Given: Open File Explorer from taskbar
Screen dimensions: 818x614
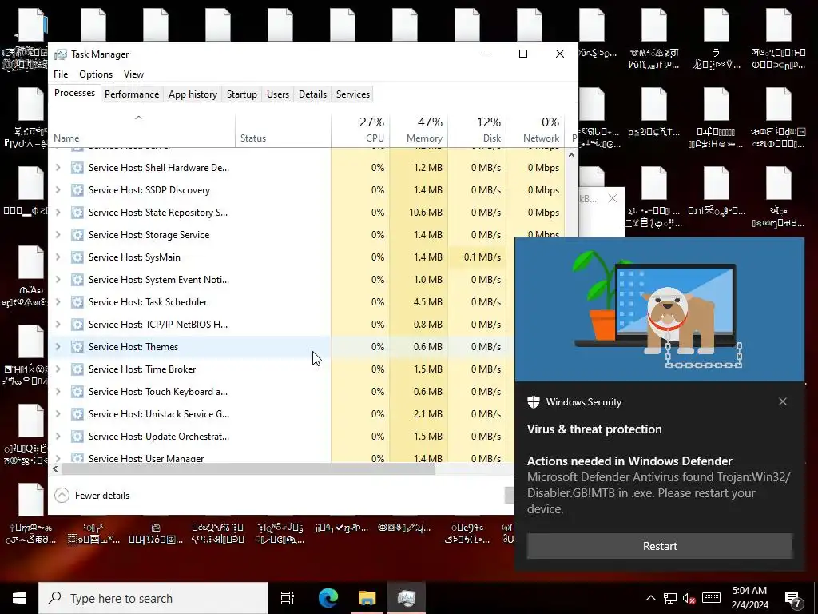Looking at the screenshot, I should point(367,598).
